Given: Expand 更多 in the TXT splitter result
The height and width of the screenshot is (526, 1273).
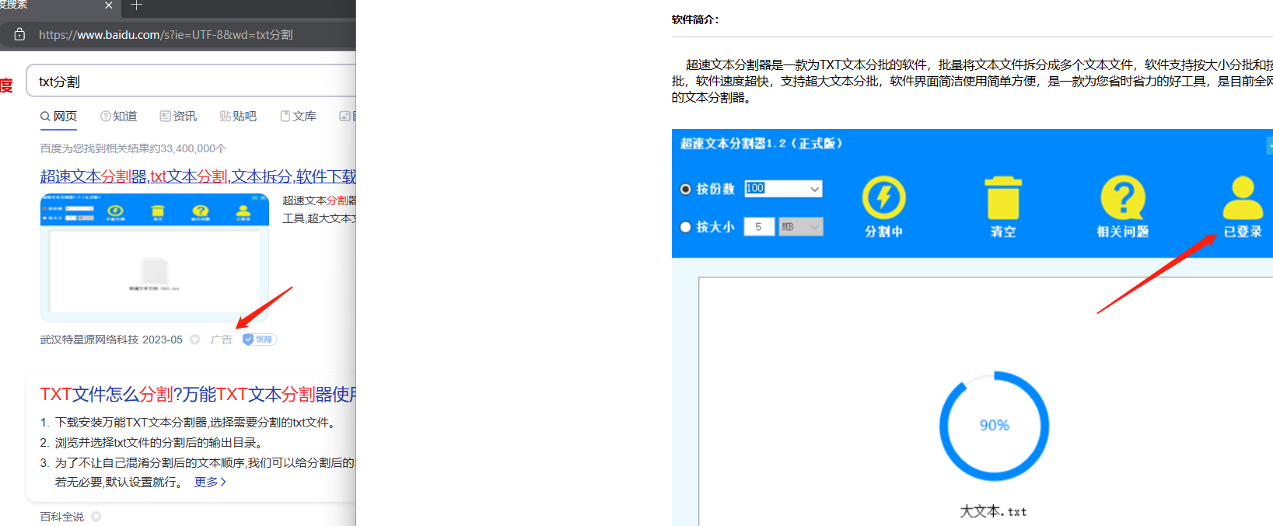Looking at the screenshot, I should click(210, 482).
